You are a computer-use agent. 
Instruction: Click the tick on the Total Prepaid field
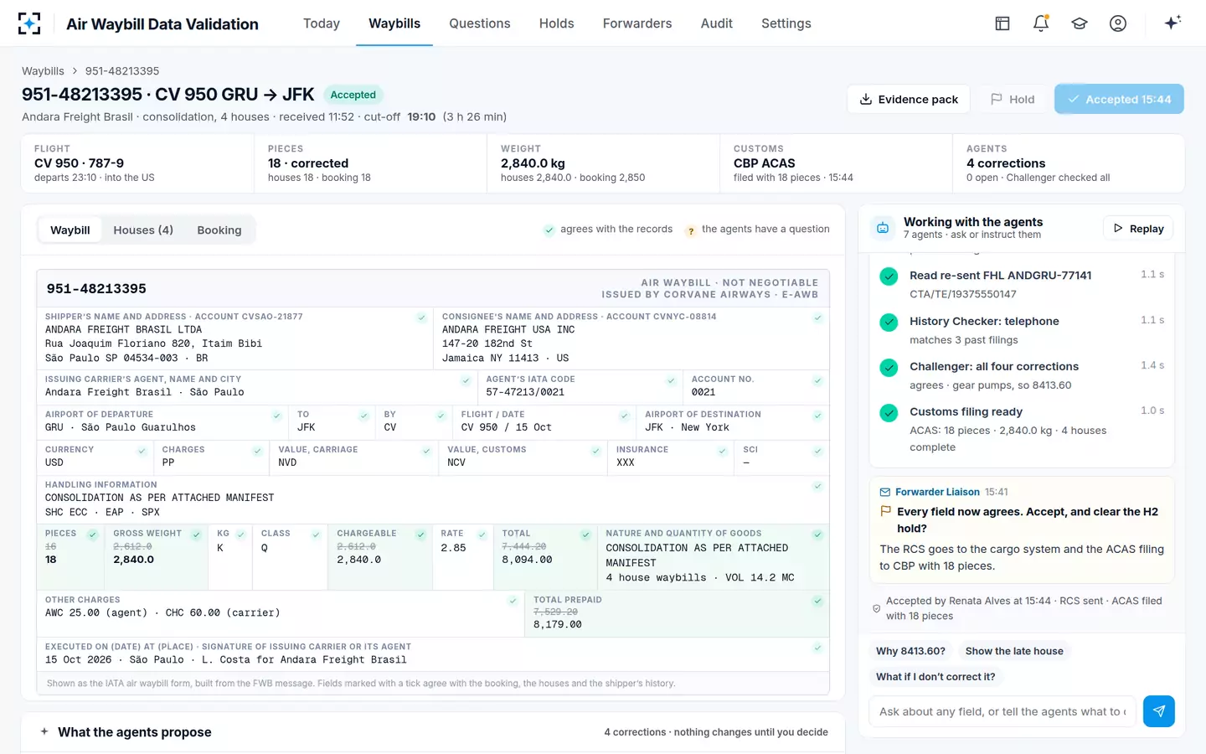tap(817, 601)
